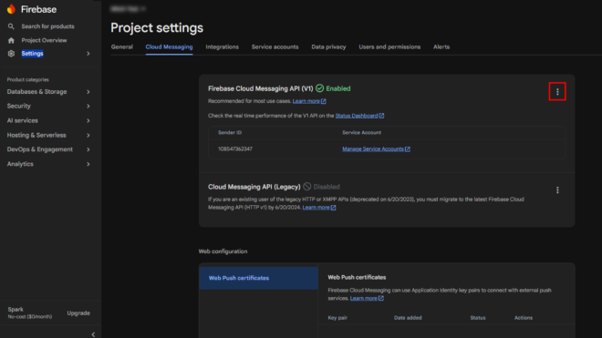Click the Disabled status icon for the Legacy API
This screenshot has height=338, width=602.
306,187
